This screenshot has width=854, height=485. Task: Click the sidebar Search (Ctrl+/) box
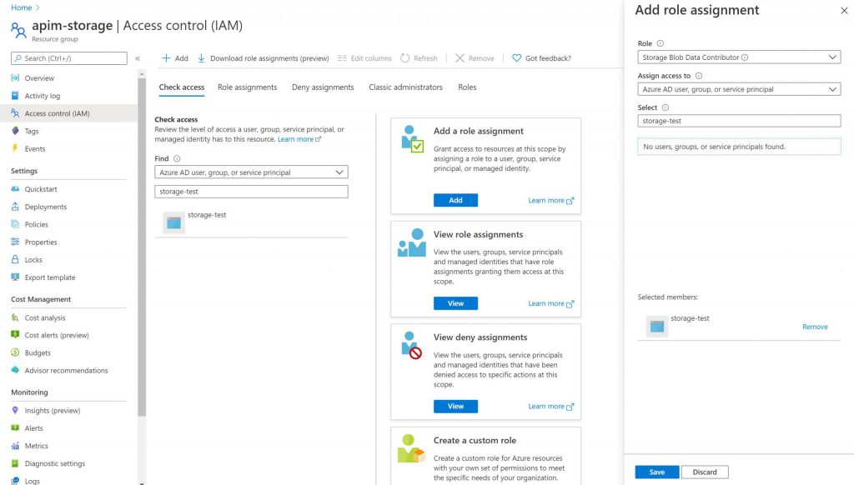[69, 58]
